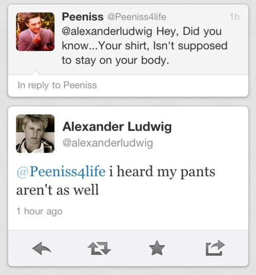The width and height of the screenshot is (256, 275).
Task: Open the share icon for this tweet
Action: coord(215,248)
